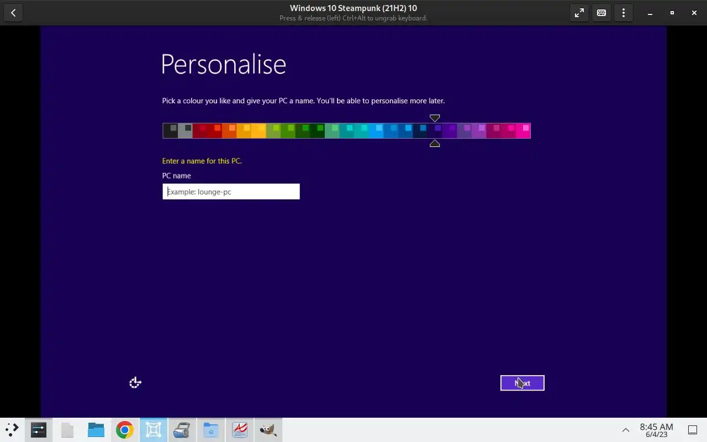Screen dimensions: 707x442
Task: Pick the golden yellow colour swatch
Action: (x=258, y=131)
